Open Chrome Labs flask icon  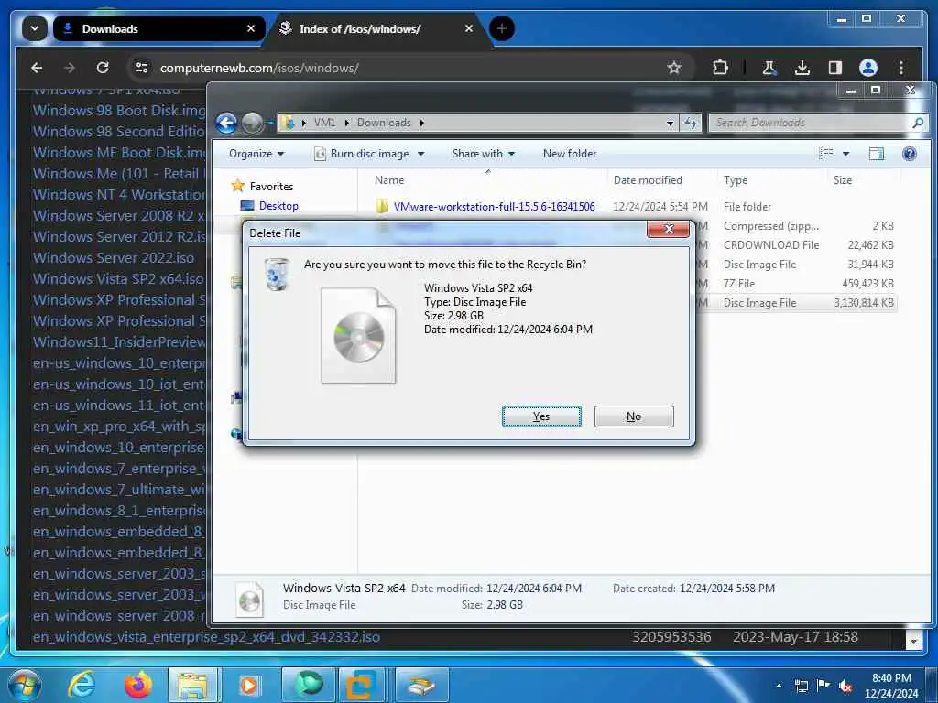(769, 68)
